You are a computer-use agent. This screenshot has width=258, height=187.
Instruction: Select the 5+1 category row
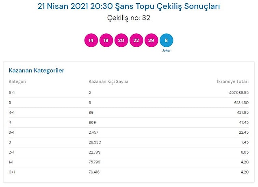pos(129,93)
